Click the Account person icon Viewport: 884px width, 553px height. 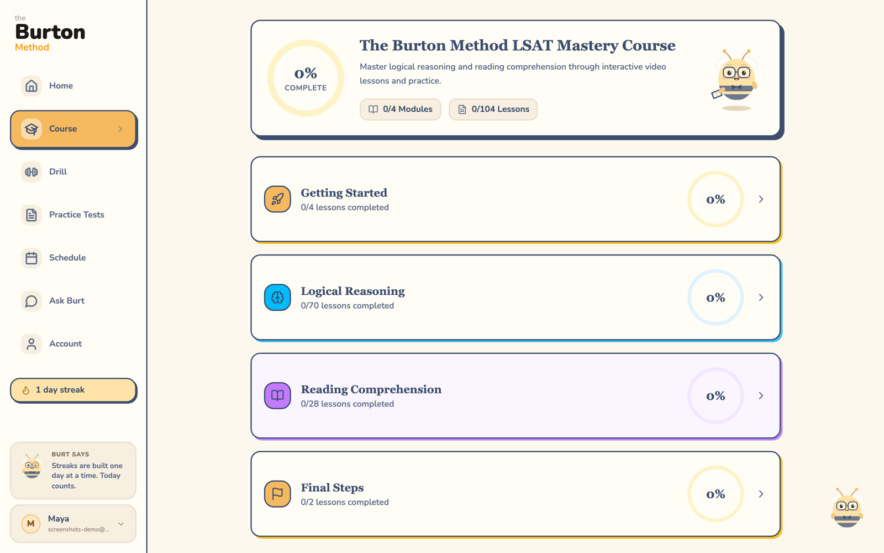pos(31,344)
